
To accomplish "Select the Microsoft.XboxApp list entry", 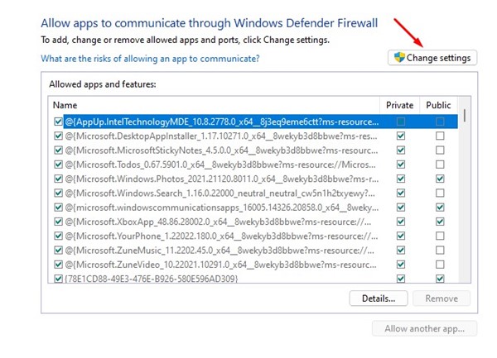I will point(218,222).
